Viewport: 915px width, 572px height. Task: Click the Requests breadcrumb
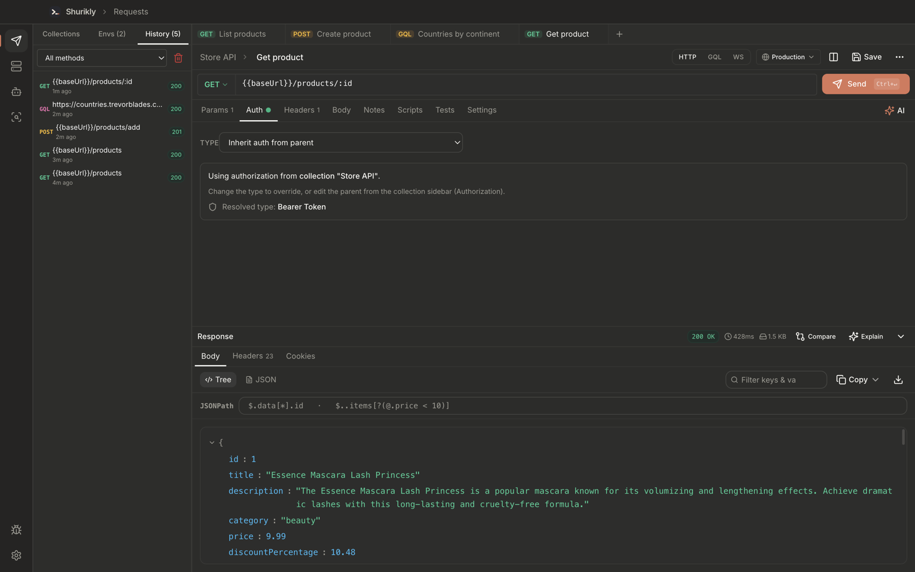131,11
